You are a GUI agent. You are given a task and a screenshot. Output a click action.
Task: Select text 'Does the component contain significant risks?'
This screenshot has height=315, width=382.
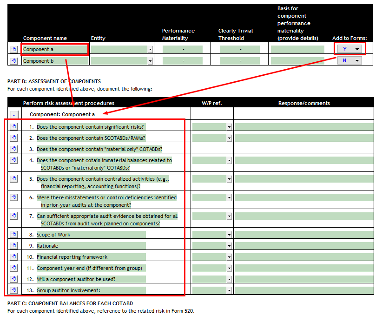coord(90,127)
